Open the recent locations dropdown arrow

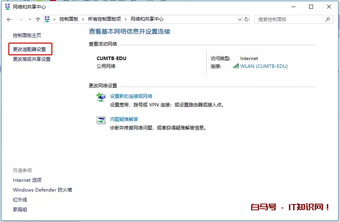point(30,19)
